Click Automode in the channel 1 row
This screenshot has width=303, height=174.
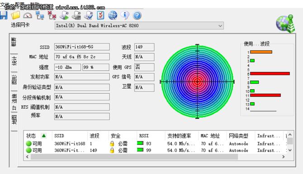pyautogui.click(x=239, y=144)
